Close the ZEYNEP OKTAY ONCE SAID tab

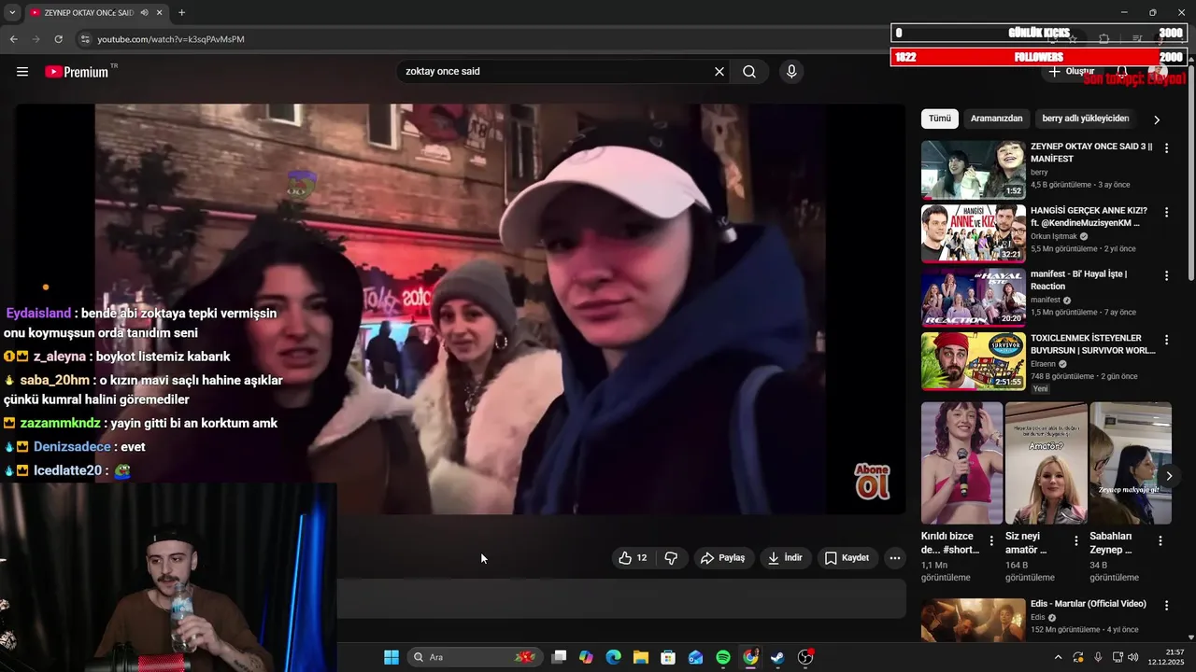(159, 13)
